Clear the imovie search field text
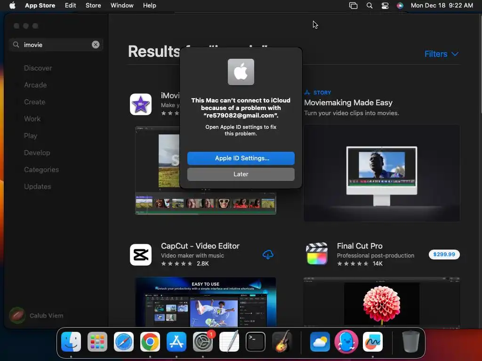482x361 pixels. tap(96, 45)
